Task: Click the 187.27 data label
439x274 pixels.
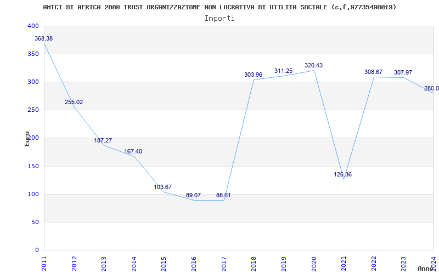Action: point(103,140)
